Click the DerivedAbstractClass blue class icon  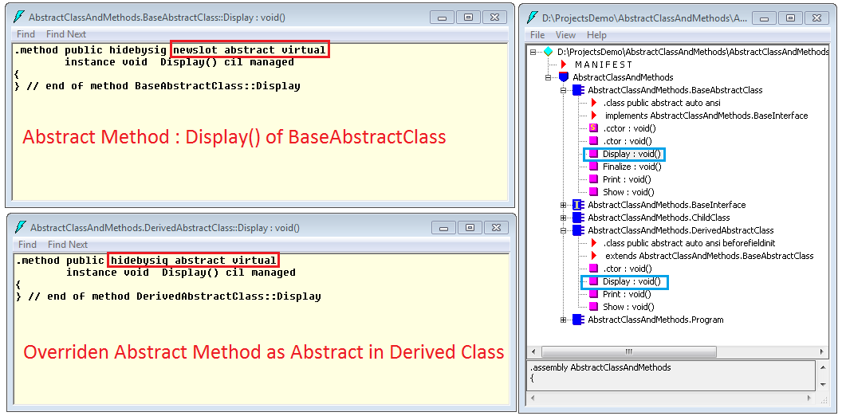pyautogui.click(x=578, y=230)
